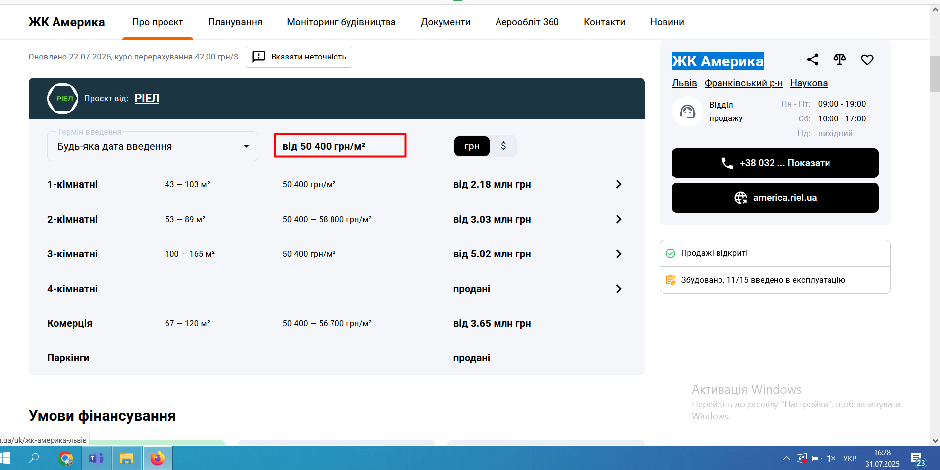
Task: Expand the 3-кімнатні row arrow
Action: (x=618, y=254)
